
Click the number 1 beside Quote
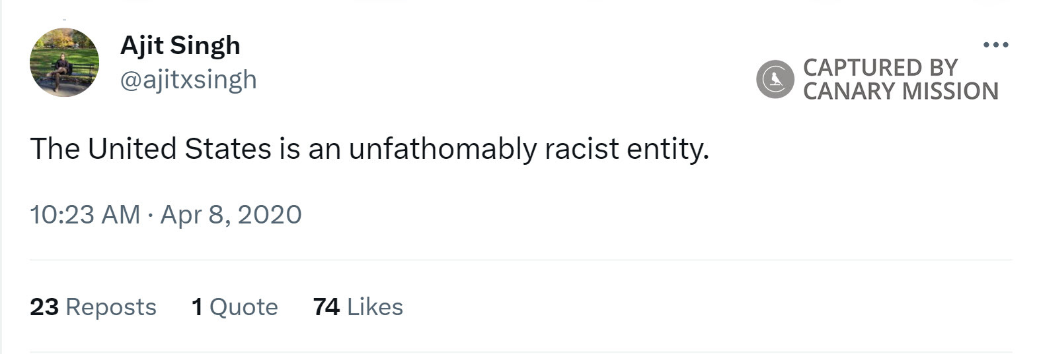point(197,307)
